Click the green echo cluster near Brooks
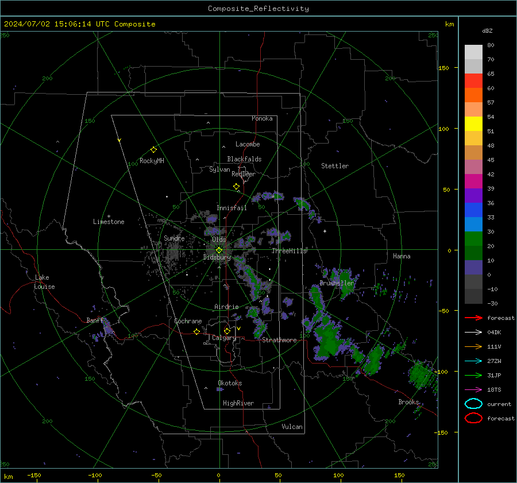Viewport: 517px width, 483px height. pos(421,374)
